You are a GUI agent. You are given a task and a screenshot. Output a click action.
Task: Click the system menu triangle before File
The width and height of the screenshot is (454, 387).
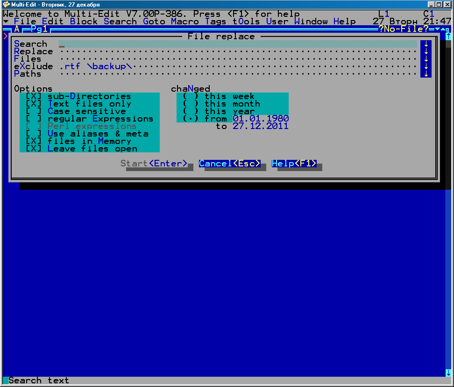pos(6,21)
